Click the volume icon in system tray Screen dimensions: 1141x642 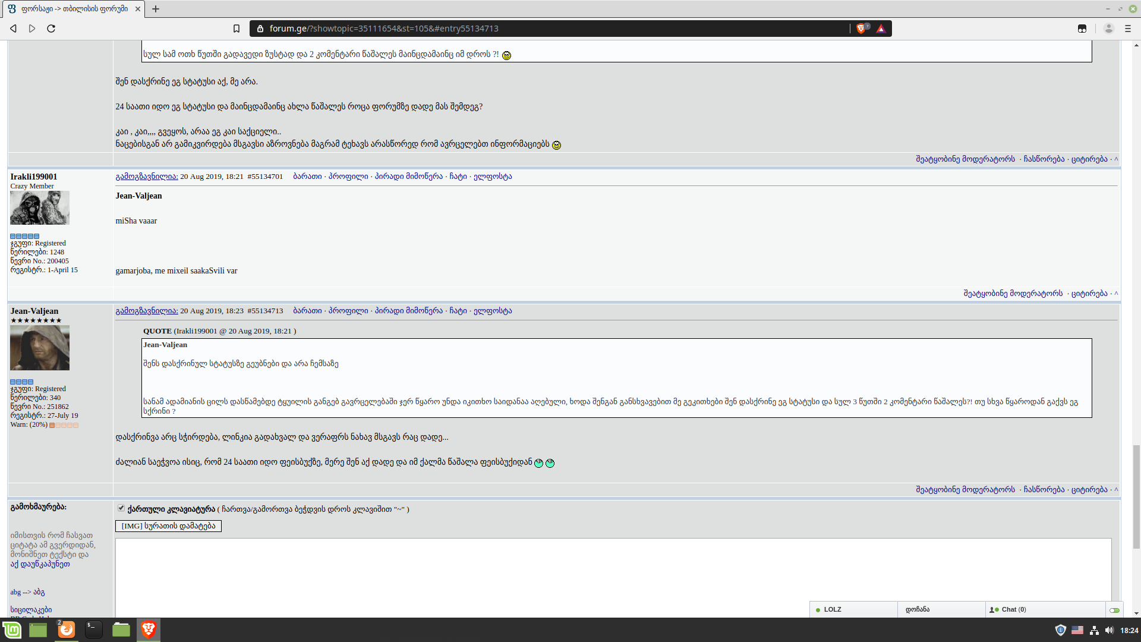[1109, 630]
